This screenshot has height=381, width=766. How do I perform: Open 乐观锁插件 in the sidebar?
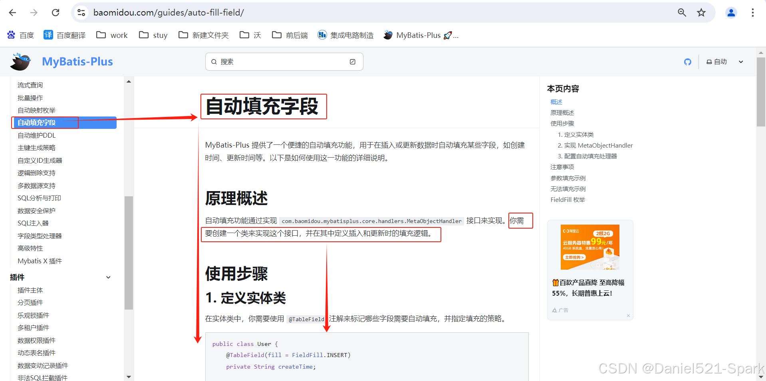[x=34, y=315]
